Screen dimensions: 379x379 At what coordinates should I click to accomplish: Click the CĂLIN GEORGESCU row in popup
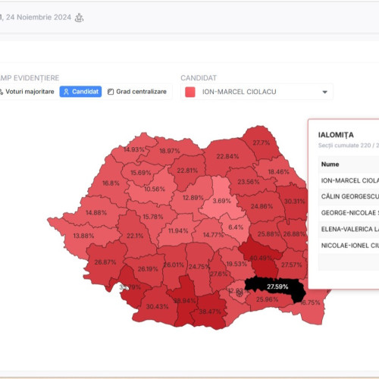(x=349, y=196)
